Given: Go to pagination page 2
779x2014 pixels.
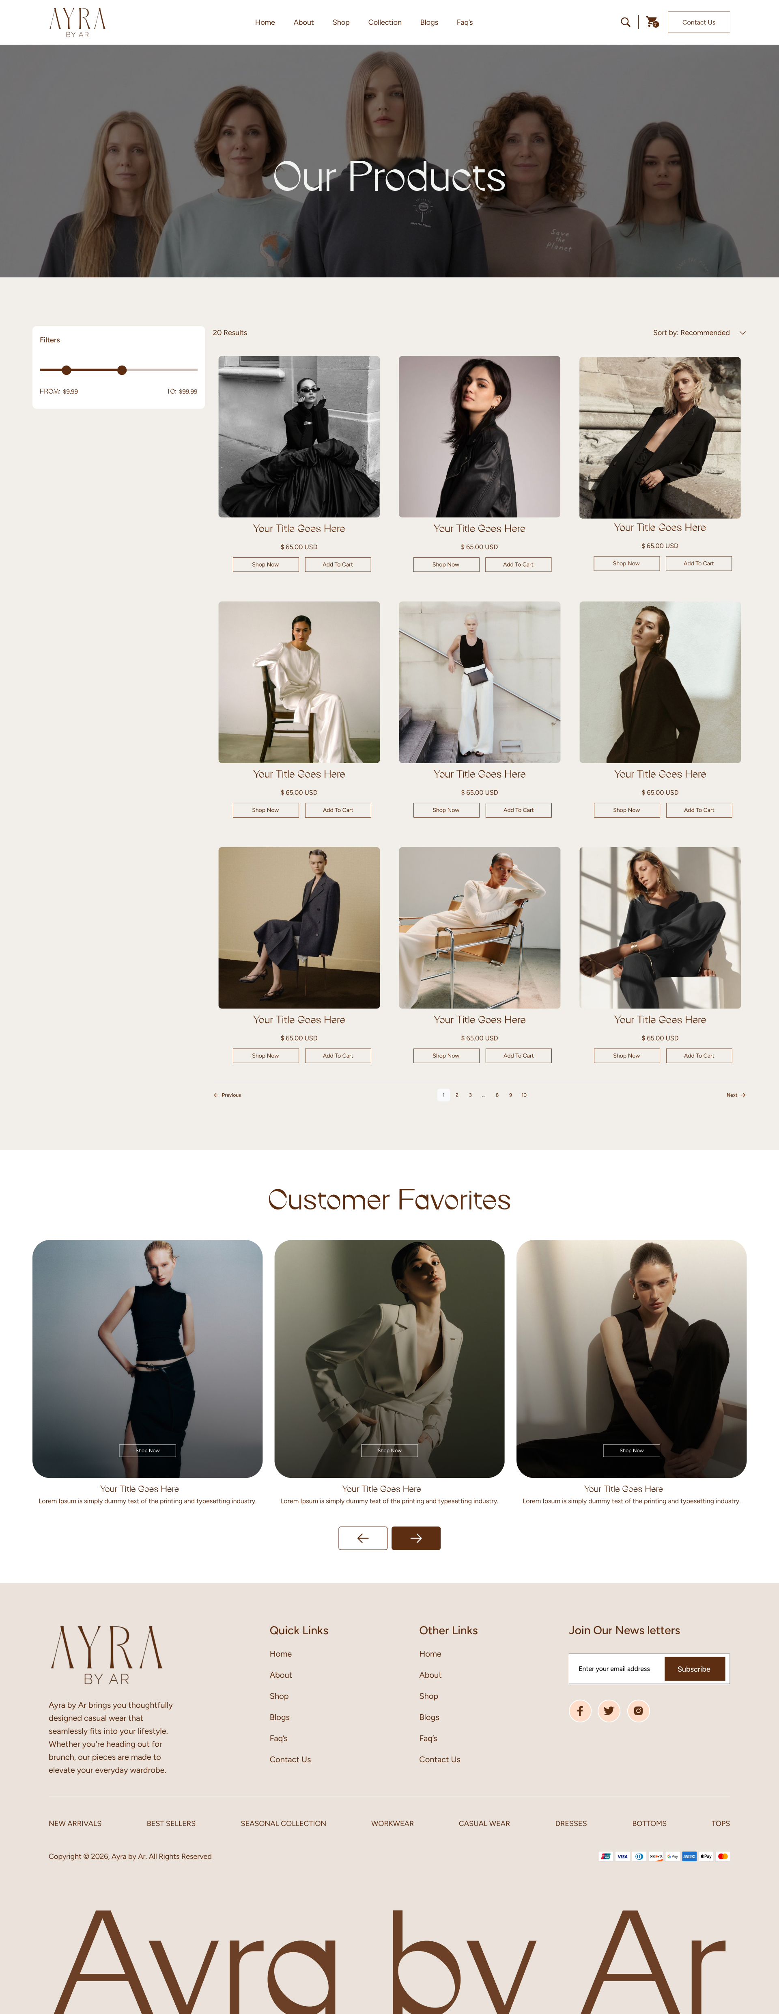Looking at the screenshot, I should 457,1095.
